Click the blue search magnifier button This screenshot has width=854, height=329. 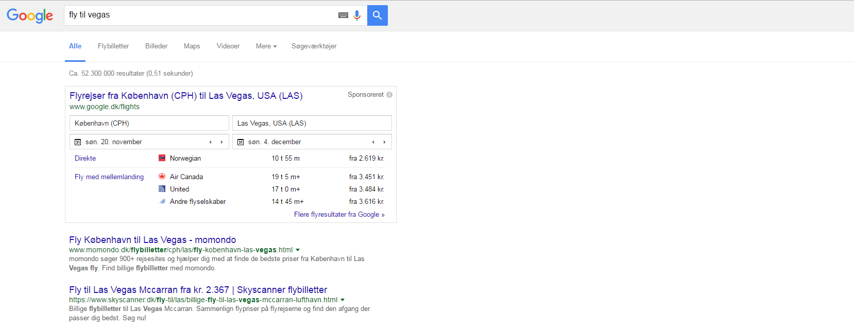click(x=377, y=15)
